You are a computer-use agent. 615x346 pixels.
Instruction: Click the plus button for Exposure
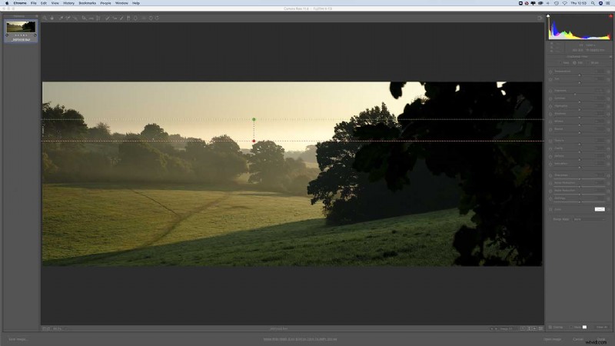tap(609, 91)
